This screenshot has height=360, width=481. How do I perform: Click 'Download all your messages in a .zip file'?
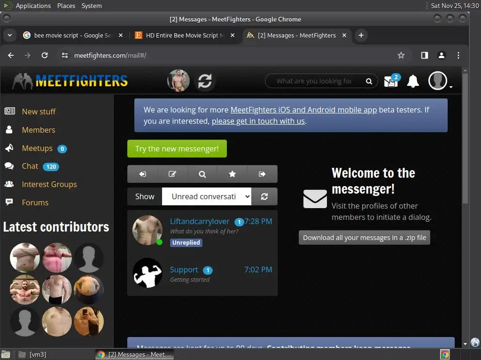pyautogui.click(x=365, y=238)
